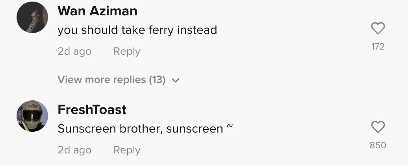
Task: Like Wan Aziman's comment with heart icon
Action: pyautogui.click(x=378, y=29)
